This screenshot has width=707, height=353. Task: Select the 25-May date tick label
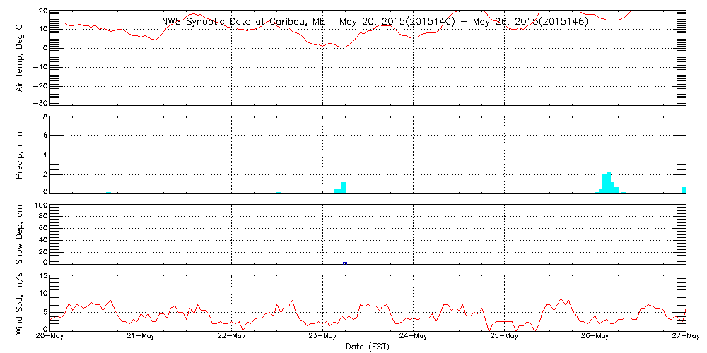pos(503,337)
